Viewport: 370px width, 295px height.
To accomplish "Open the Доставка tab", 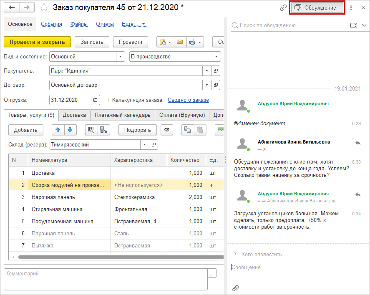I will pos(74,115).
